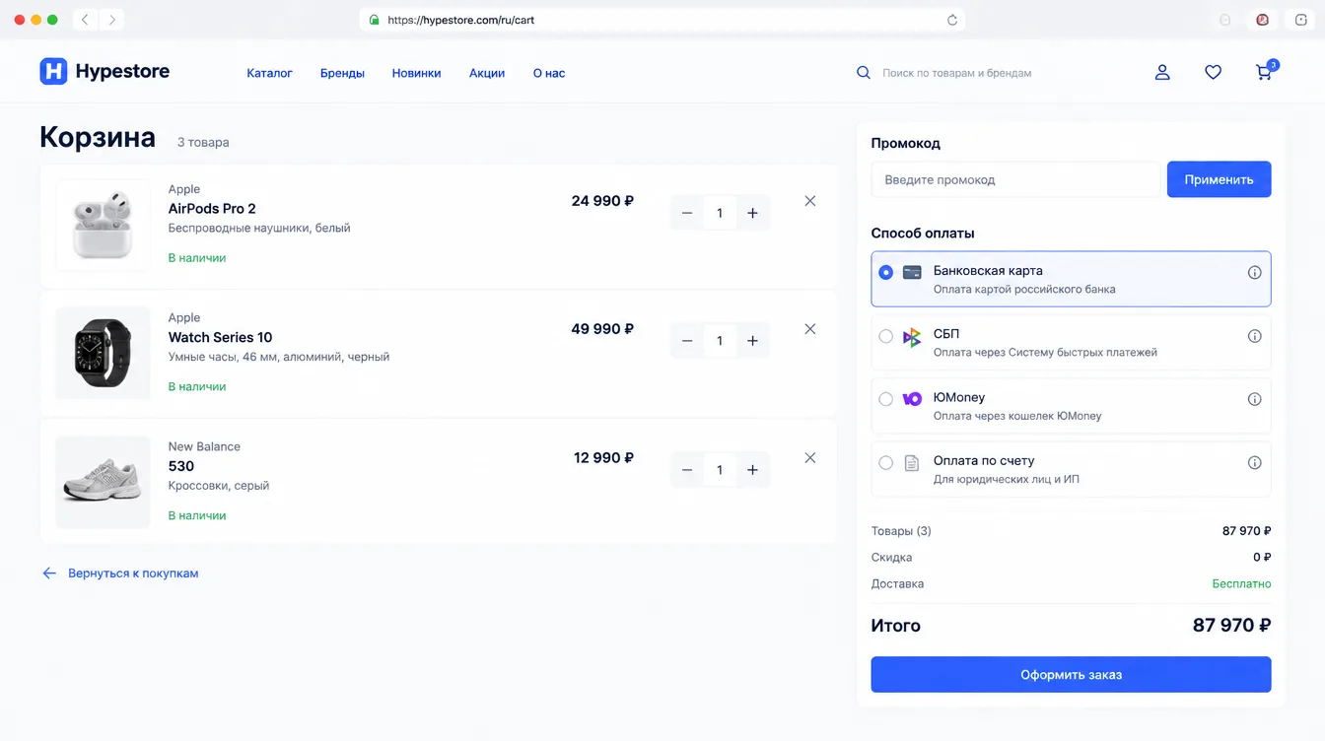The height and width of the screenshot is (741, 1325).
Task: Click the Оформить заказ button
Action: click(x=1071, y=675)
